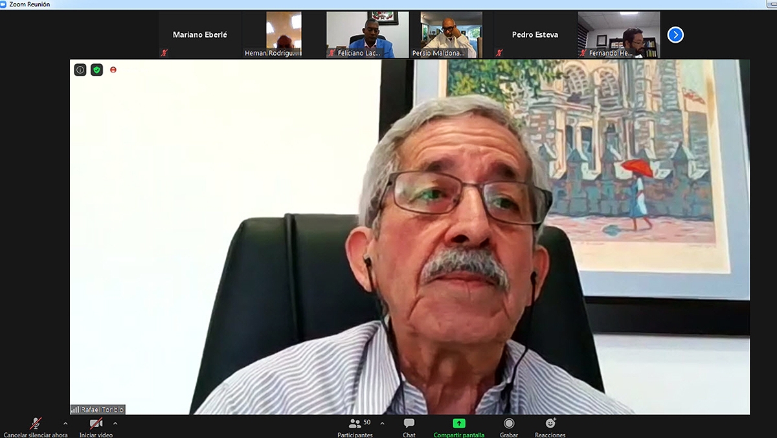
Task: Open the Chat panel
Action: point(409,428)
